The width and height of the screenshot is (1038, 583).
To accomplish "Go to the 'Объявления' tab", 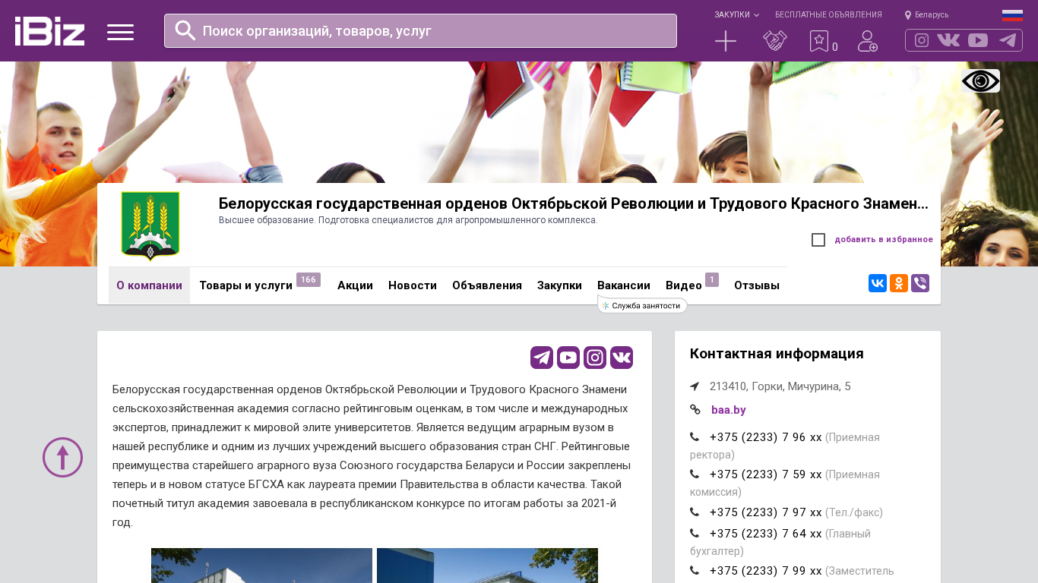I will click(x=487, y=285).
